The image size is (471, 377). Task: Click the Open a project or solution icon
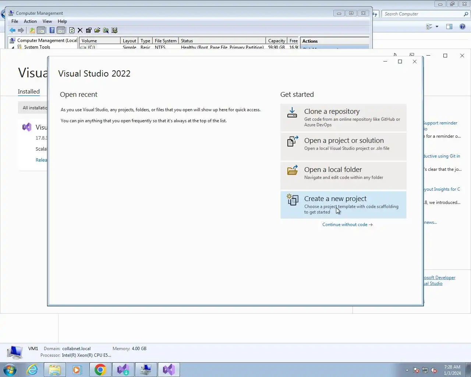[293, 141]
